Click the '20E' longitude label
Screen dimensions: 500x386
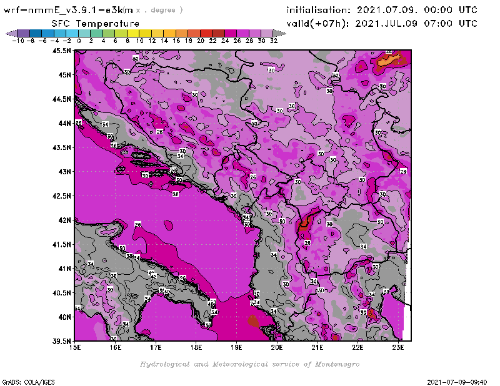(277, 347)
